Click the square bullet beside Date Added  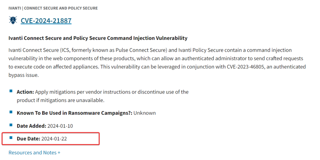click(11, 125)
